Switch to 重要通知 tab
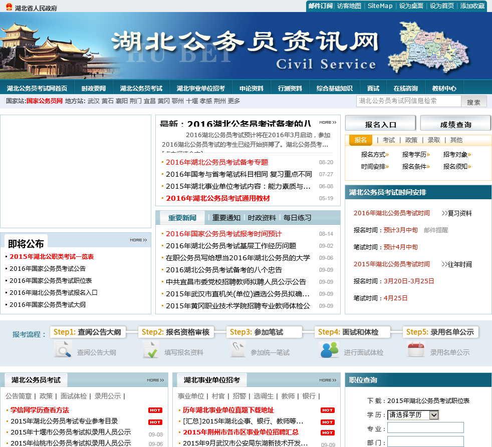 click(226, 218)
